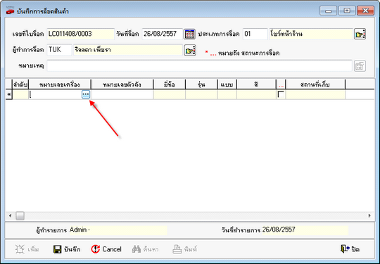Click the lock date field 26/08/2557
Screen dimensions: 380x264
163,34
